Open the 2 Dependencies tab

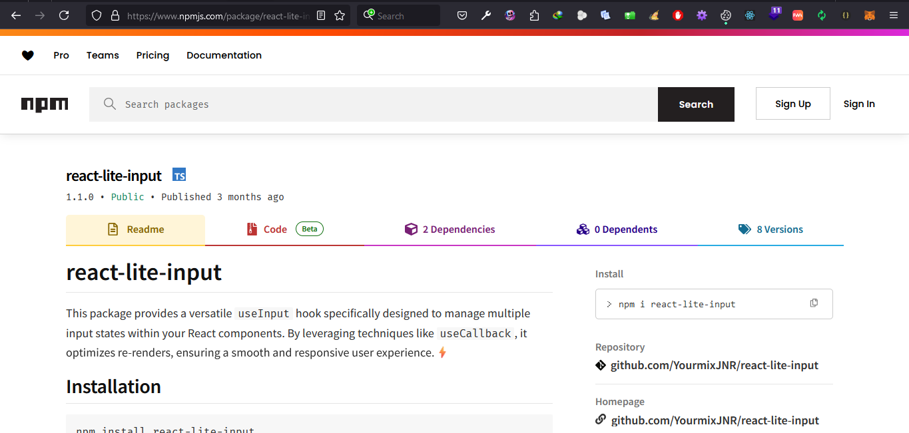[x=450, y=229]
